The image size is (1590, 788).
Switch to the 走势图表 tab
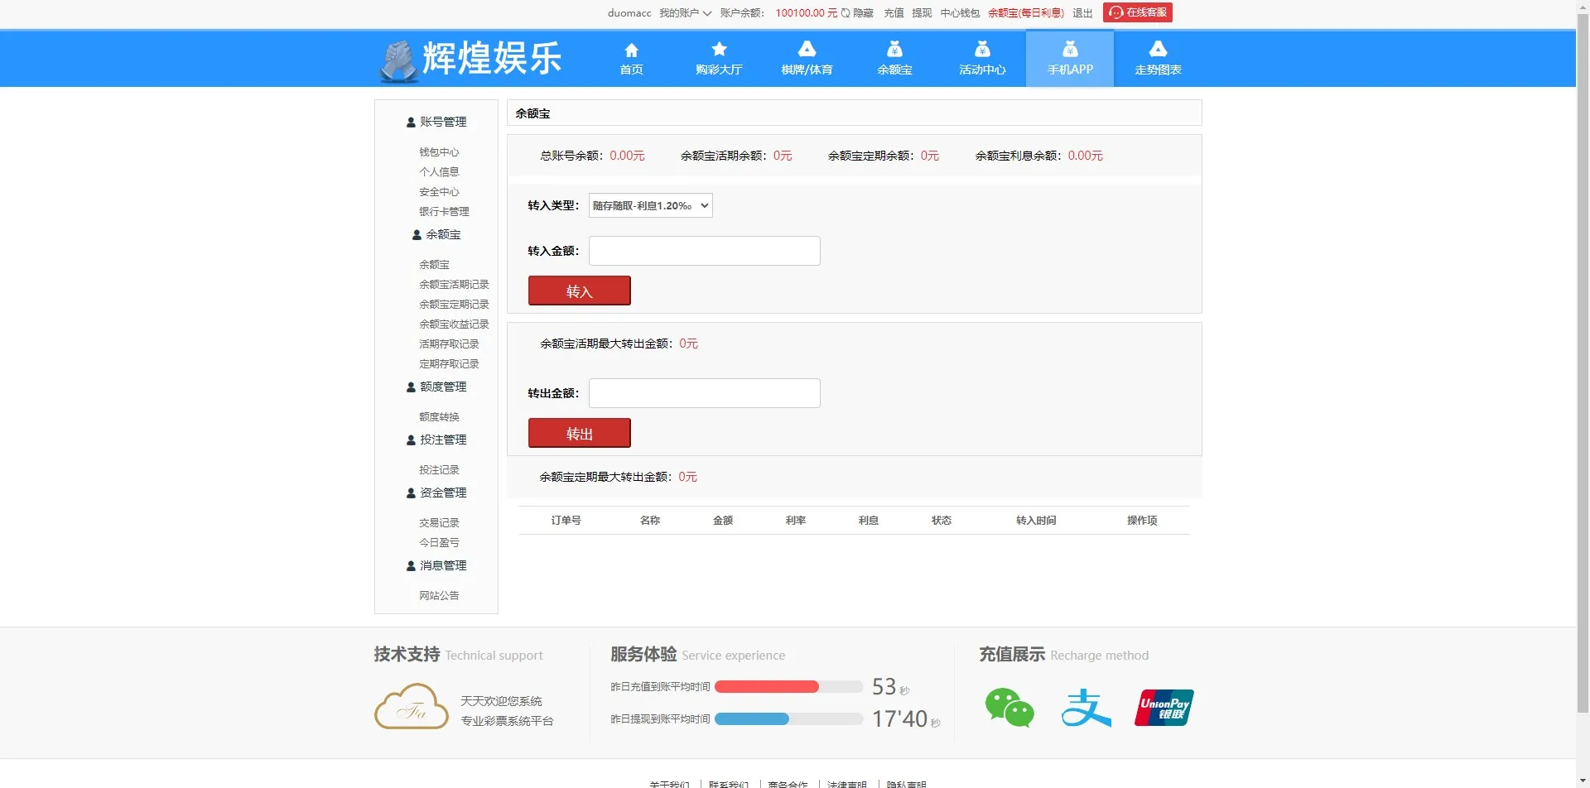tap(1158, 58)
